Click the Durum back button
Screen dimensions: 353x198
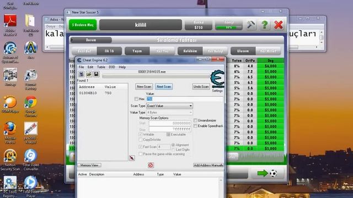91,40
